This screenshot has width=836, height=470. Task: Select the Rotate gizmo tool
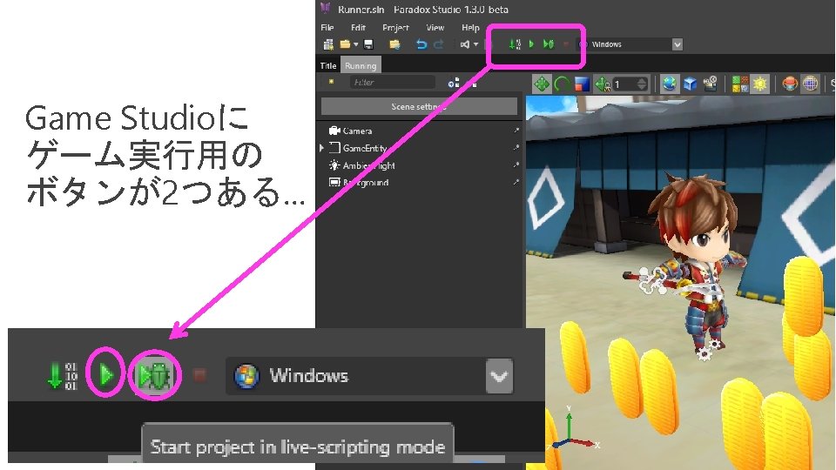coord(562,84)
